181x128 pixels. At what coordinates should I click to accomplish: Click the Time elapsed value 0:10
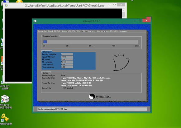(67, 64)
